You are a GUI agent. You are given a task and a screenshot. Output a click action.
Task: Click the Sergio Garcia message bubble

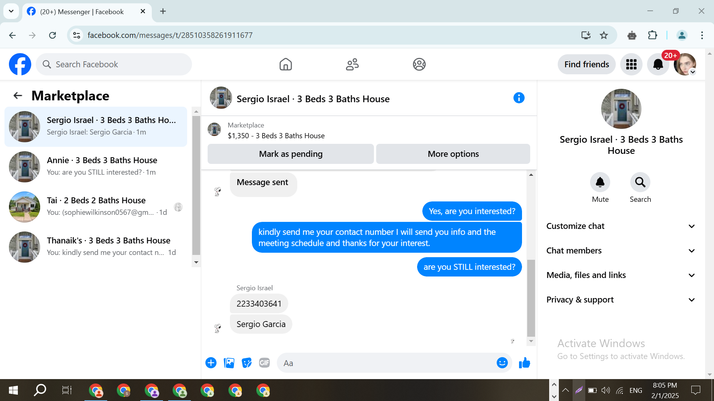261,324
